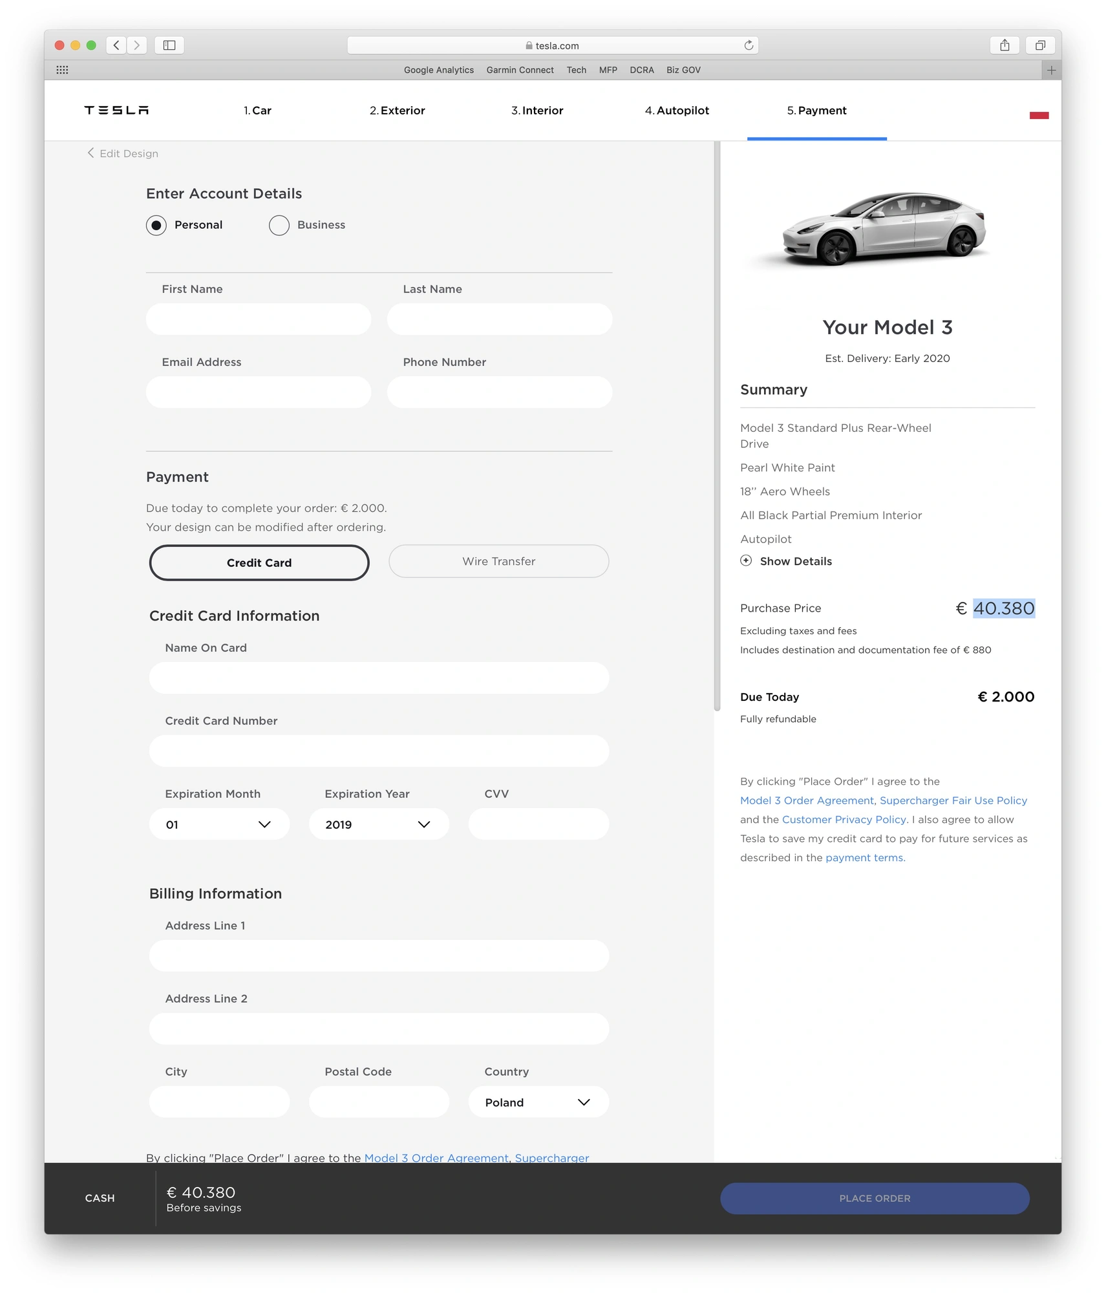Click the Poland flag language icon
Image resolution: width=1106 pixels, height=1293 pixels.
(1039, 115)
